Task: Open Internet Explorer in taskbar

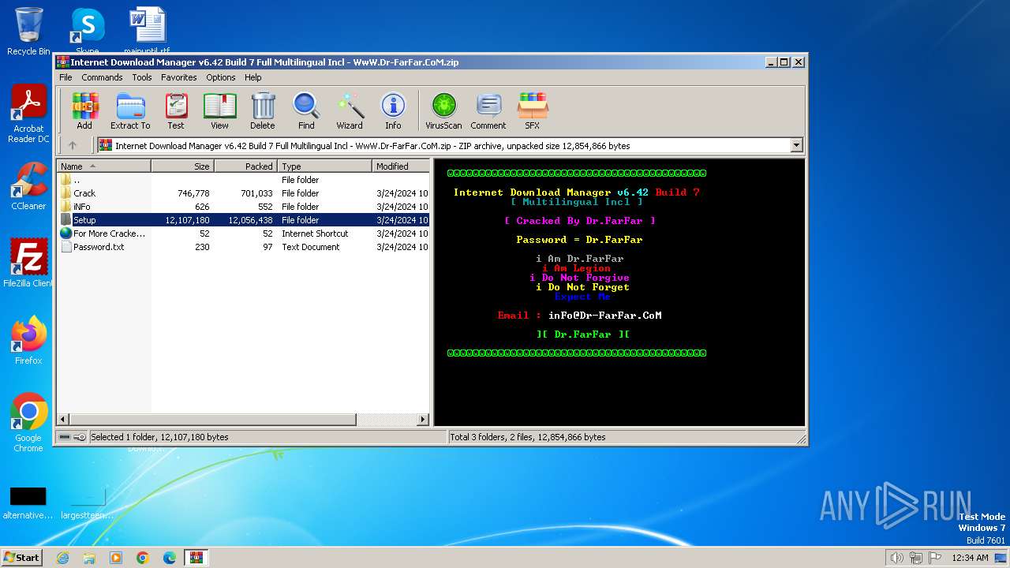Action: 62,558
